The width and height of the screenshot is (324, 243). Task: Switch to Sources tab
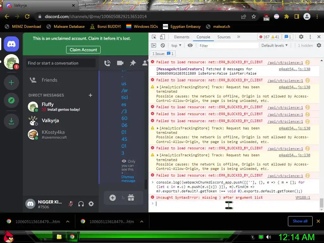[224, 37]
